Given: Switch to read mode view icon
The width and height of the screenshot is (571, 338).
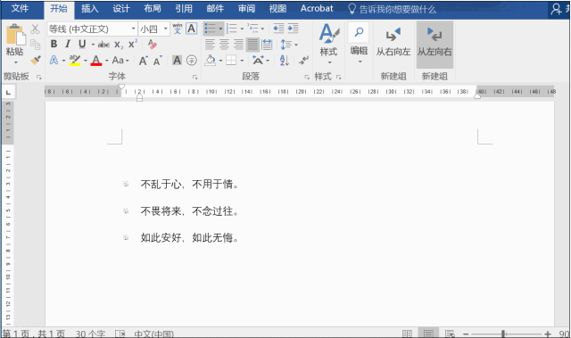Looking at the screenshot, I should tap(407, 334).
